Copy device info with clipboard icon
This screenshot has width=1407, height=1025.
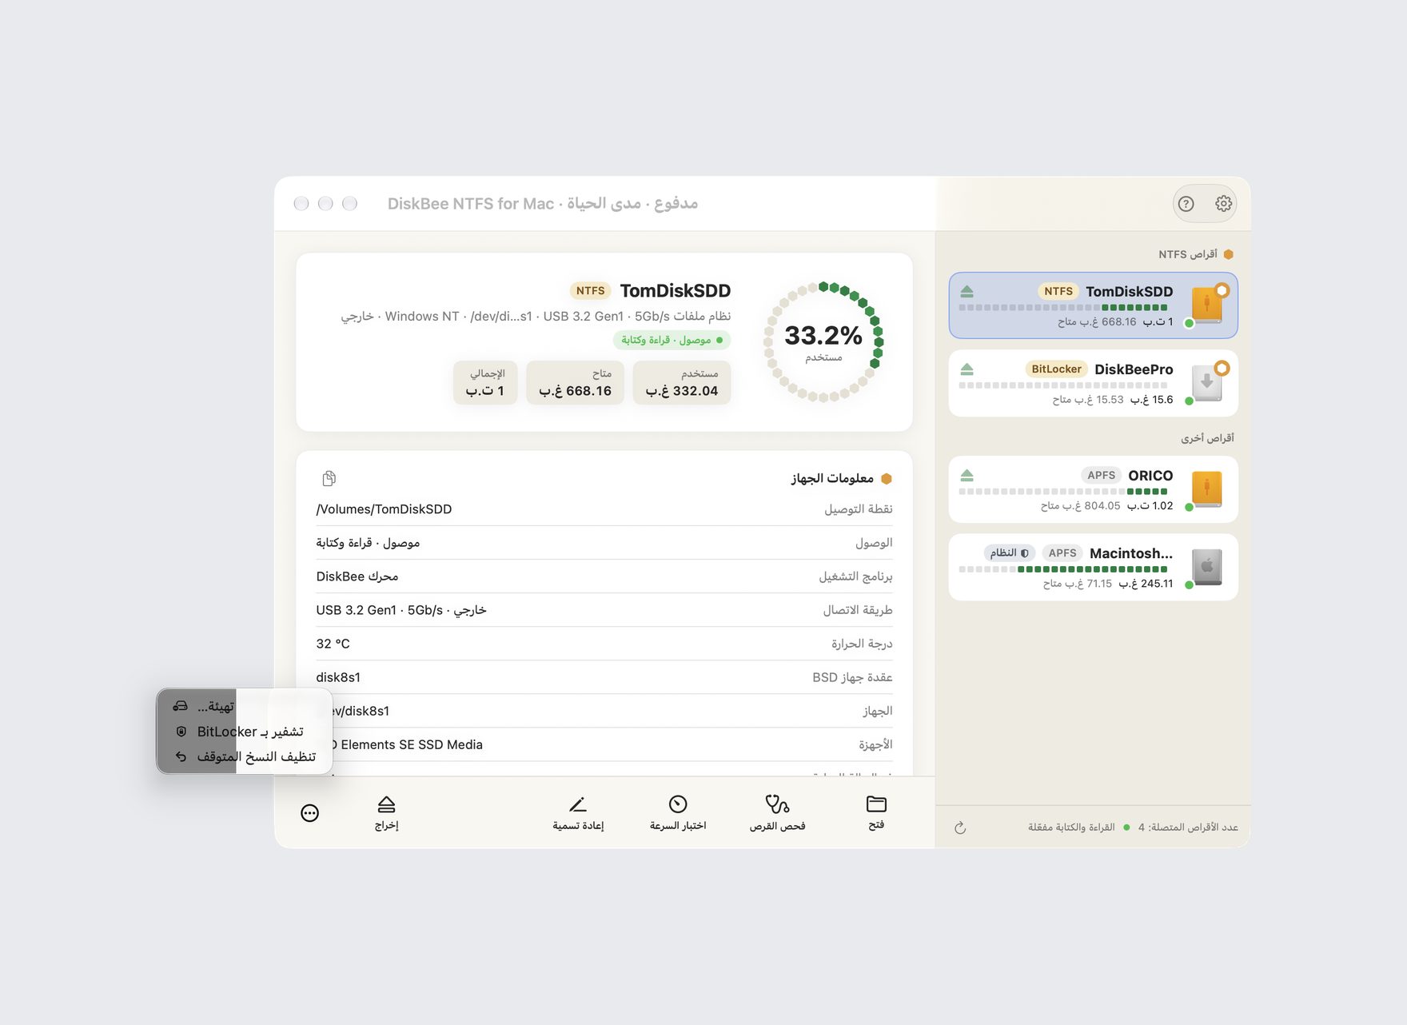coord(329,478)
